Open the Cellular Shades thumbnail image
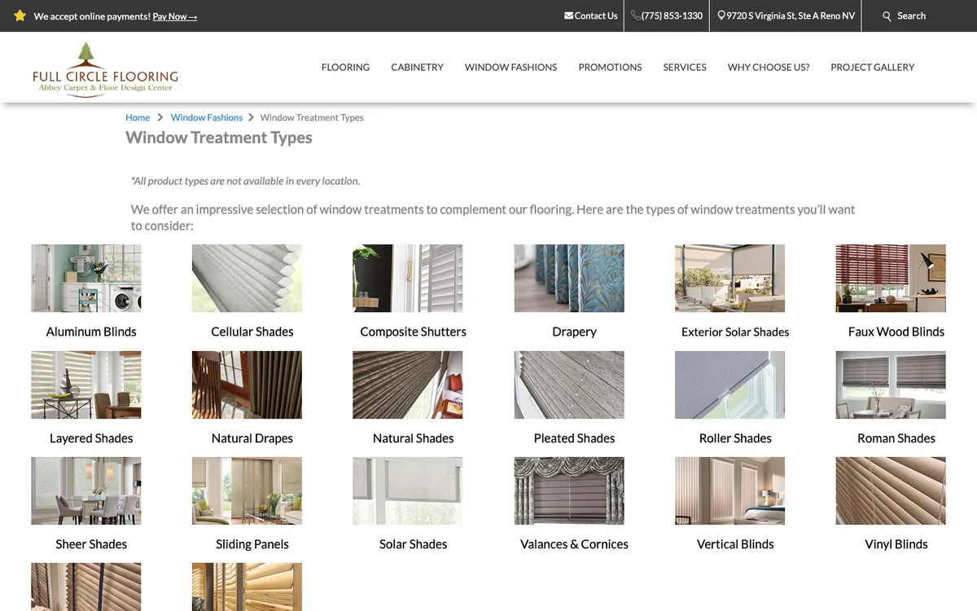The image size is (977, 611). pos(247,278)
